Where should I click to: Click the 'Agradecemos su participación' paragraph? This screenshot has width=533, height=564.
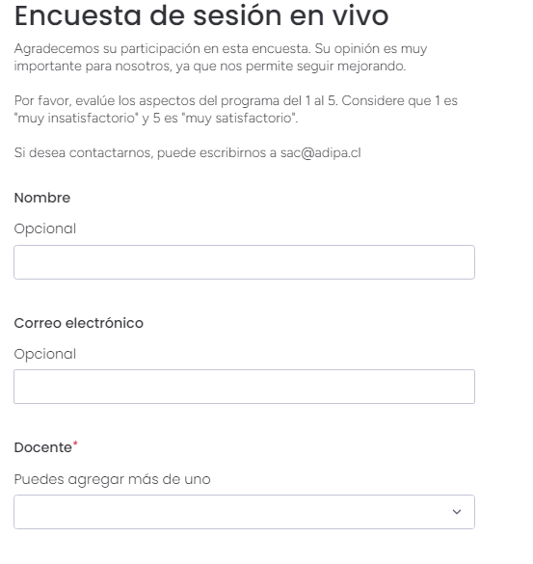tap(221, 57)
